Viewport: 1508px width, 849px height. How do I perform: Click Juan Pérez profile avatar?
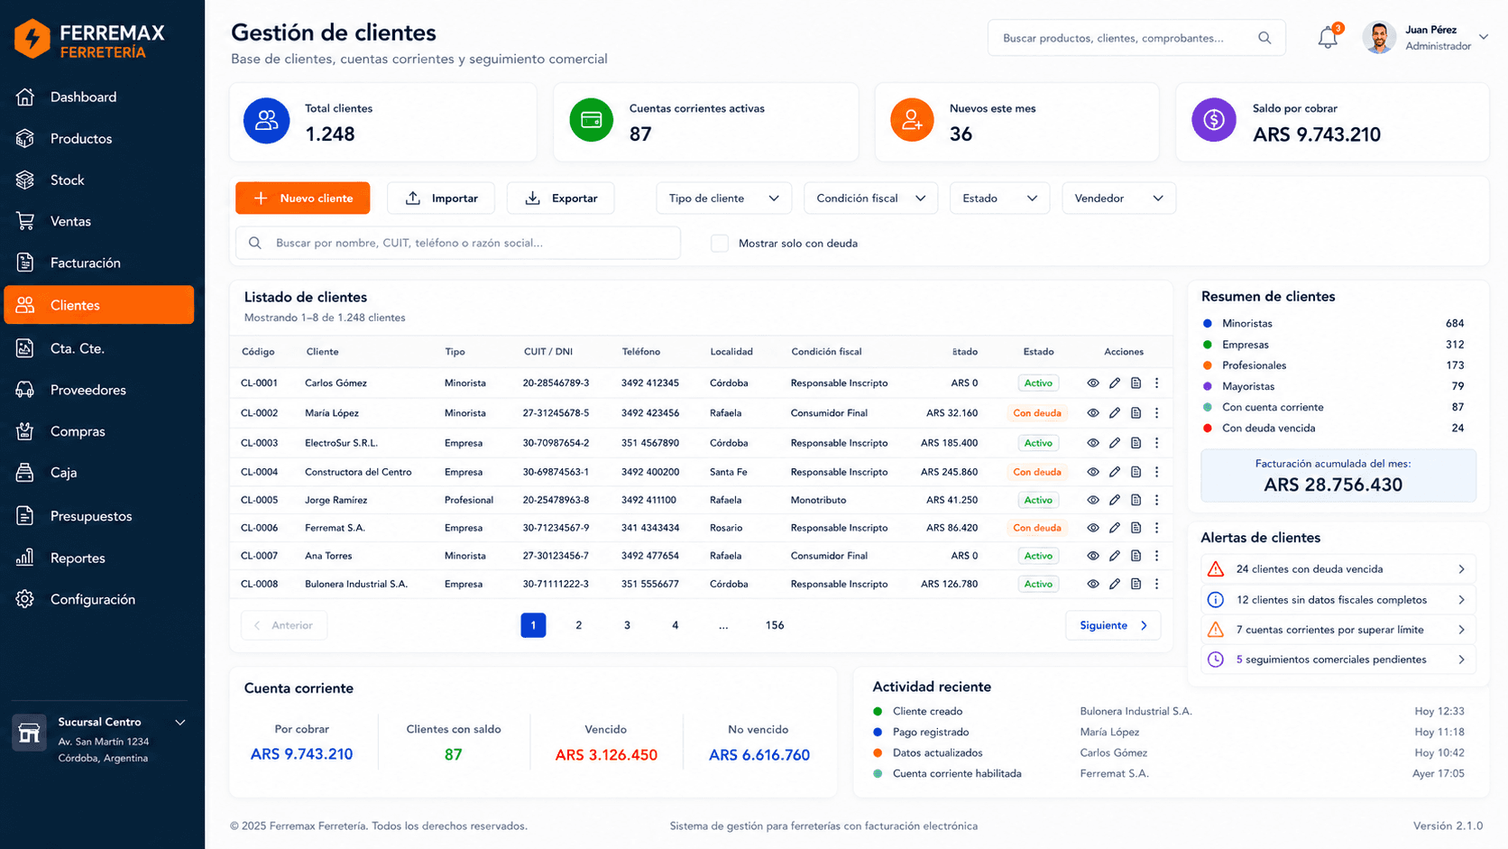[x=1379, y=38]
